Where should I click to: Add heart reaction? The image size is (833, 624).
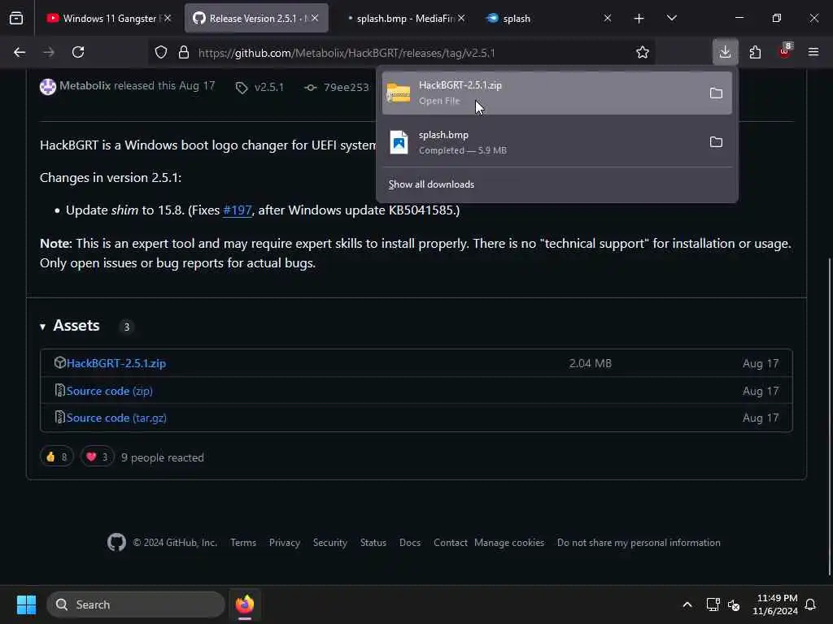[98, 457]
